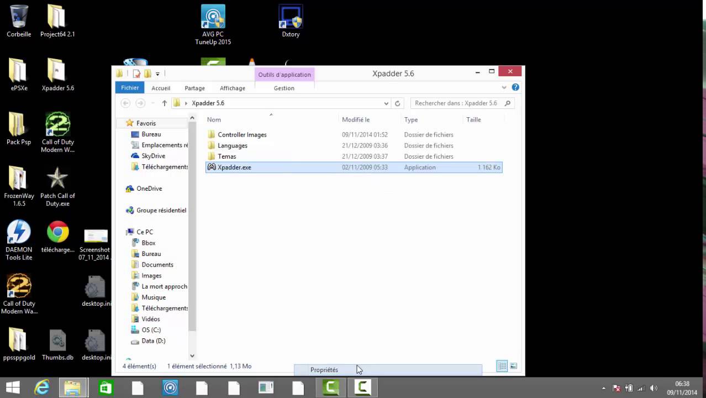Open FrozenWay 1.6.5 folder

click(19, 186)
